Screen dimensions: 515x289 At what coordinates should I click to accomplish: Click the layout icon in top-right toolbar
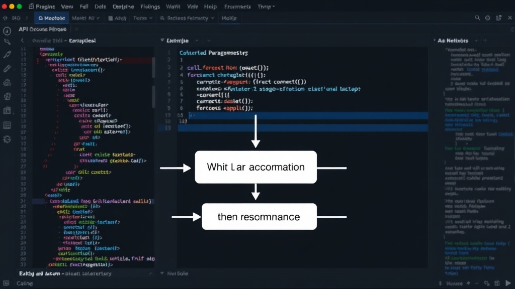coord(498,18)
